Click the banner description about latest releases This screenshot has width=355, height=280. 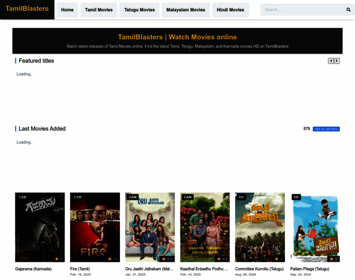177,46
